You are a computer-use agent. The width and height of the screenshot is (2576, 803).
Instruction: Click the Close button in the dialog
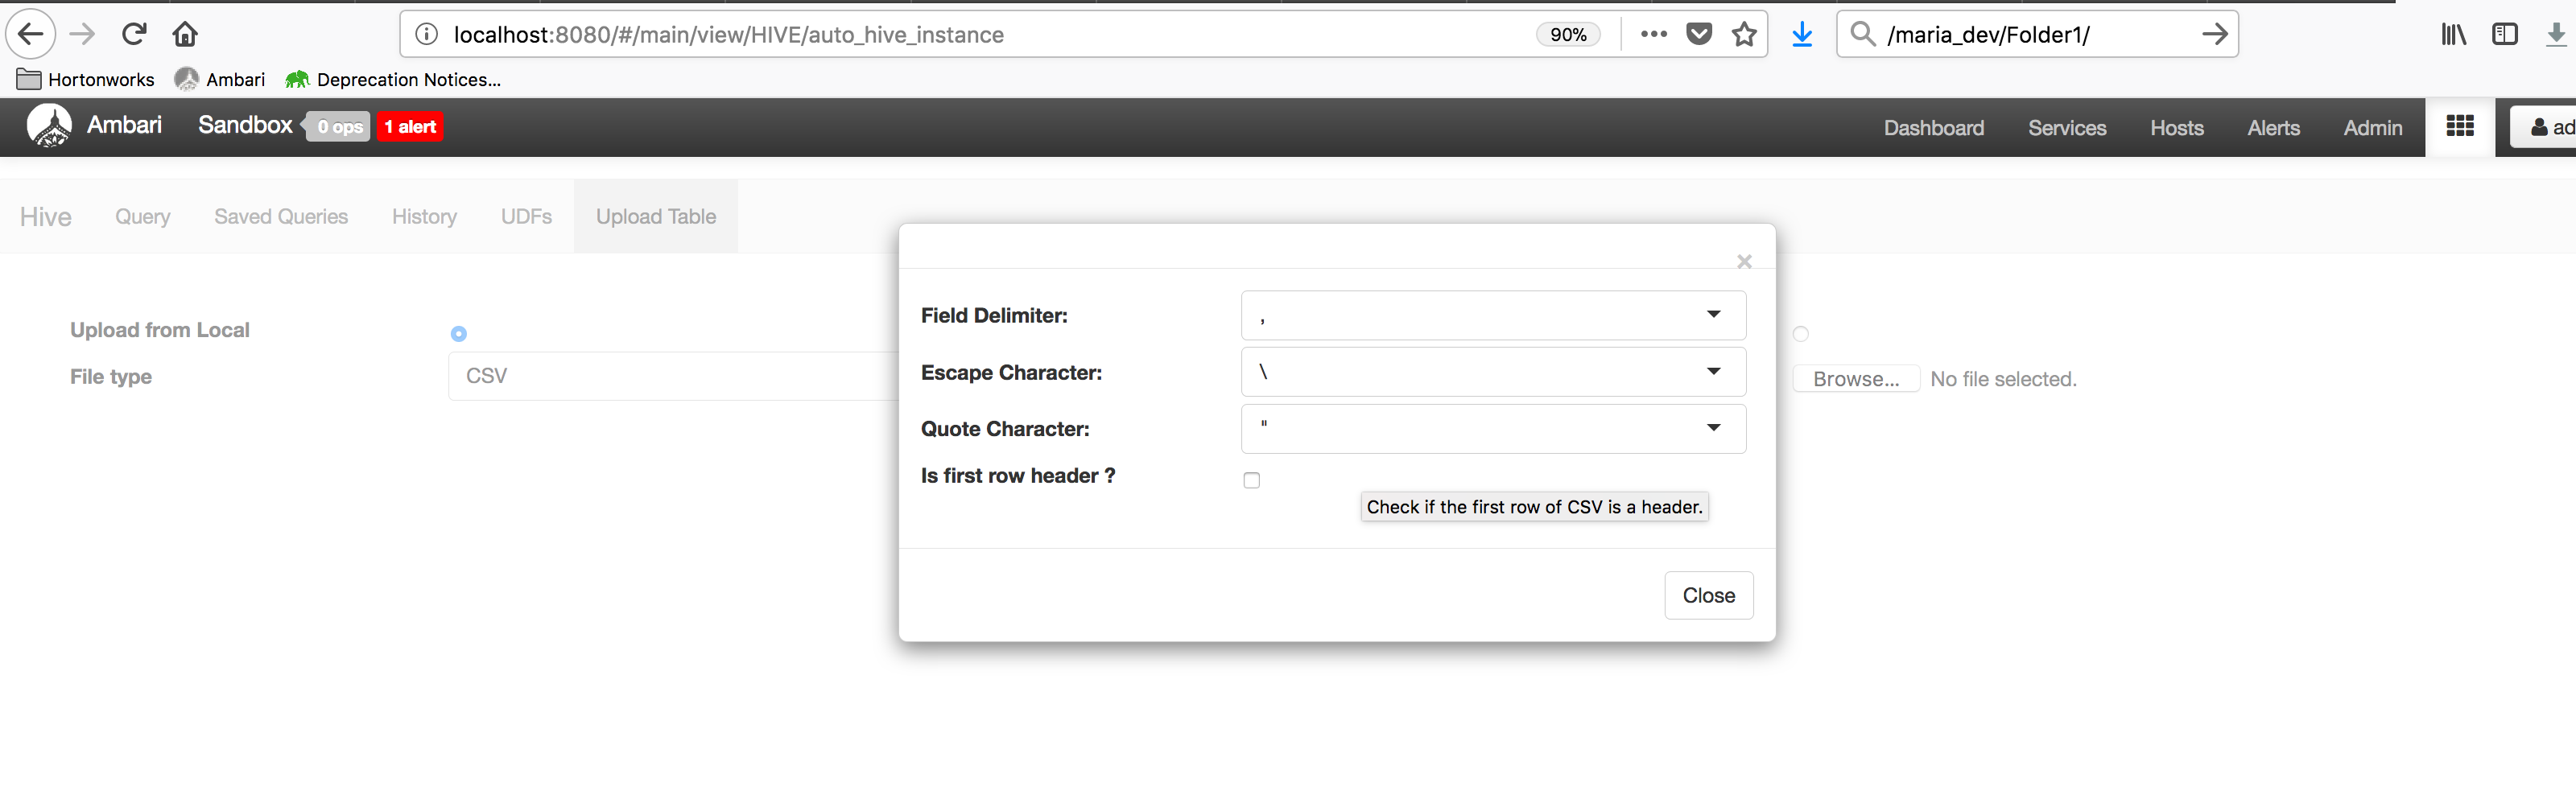(x=1708, y=595)
